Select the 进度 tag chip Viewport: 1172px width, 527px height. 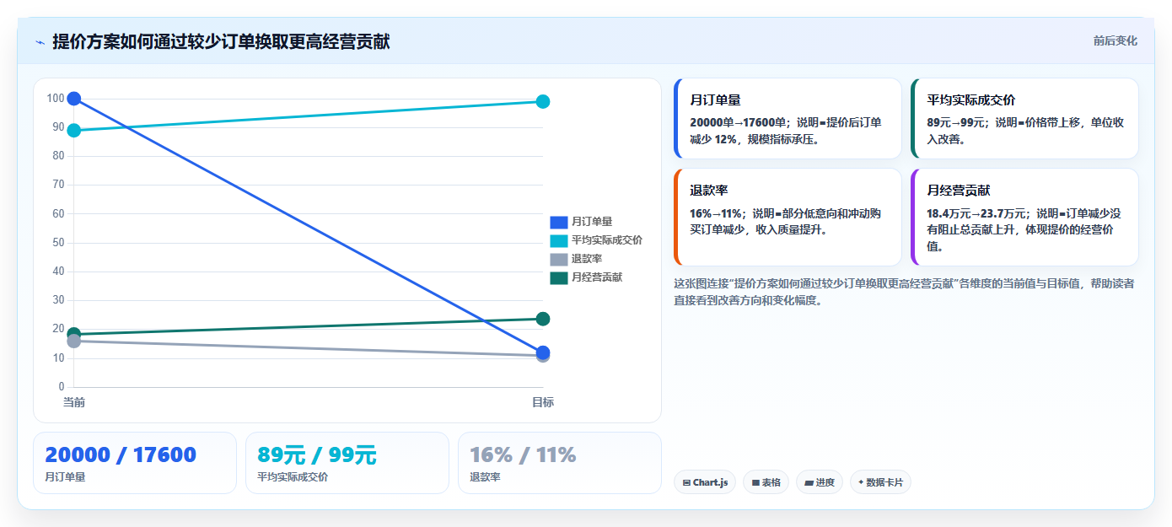click(820, 482)
